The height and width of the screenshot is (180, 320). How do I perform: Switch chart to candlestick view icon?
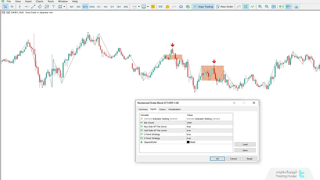246,7
